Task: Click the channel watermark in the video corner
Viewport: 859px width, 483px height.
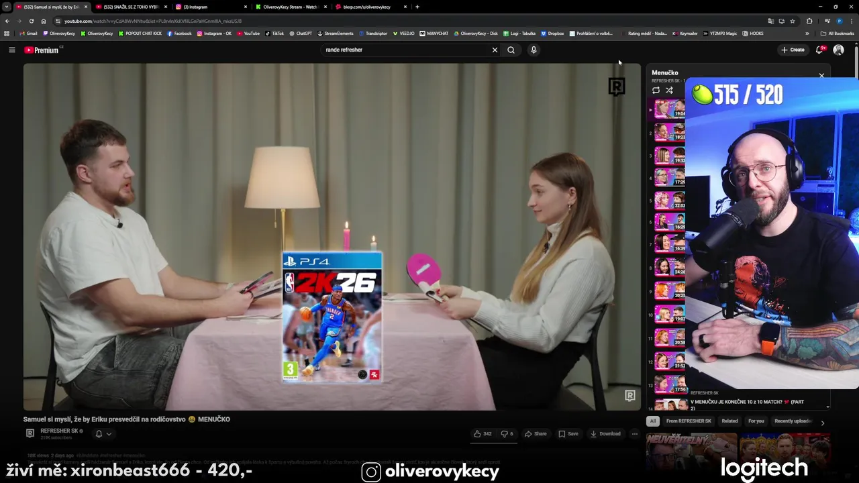Action: click(x=629, y=396)
